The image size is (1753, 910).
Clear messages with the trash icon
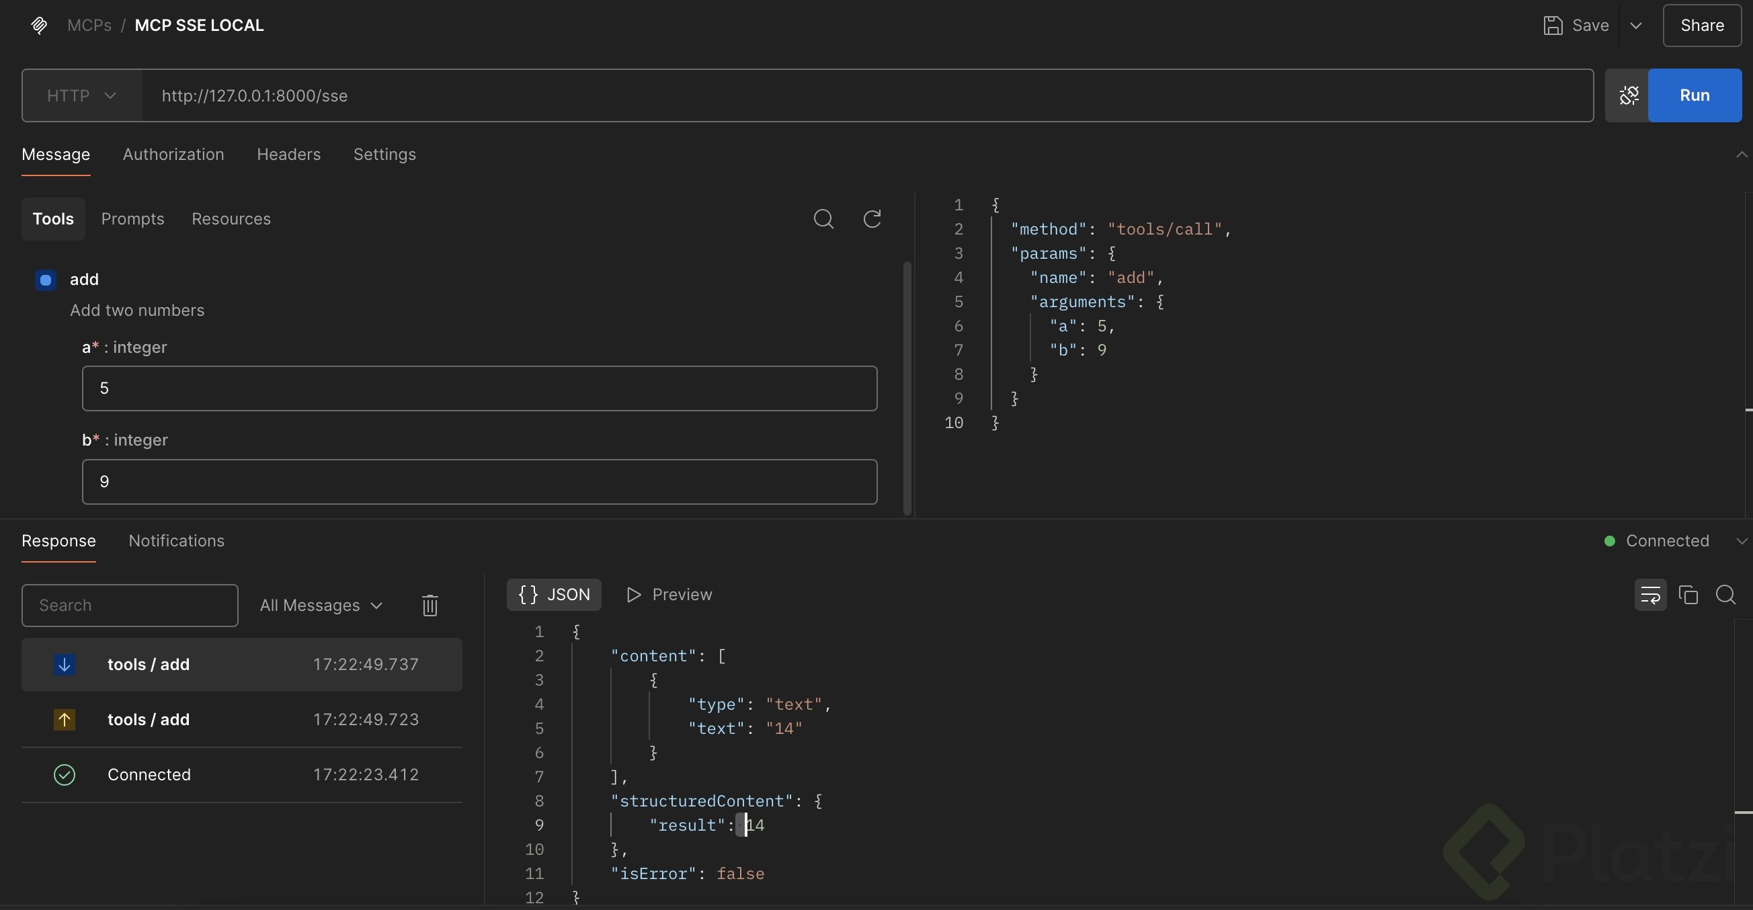coord(430,605)
